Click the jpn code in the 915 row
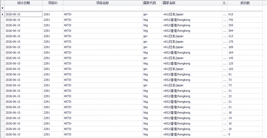 coord(152,15)
